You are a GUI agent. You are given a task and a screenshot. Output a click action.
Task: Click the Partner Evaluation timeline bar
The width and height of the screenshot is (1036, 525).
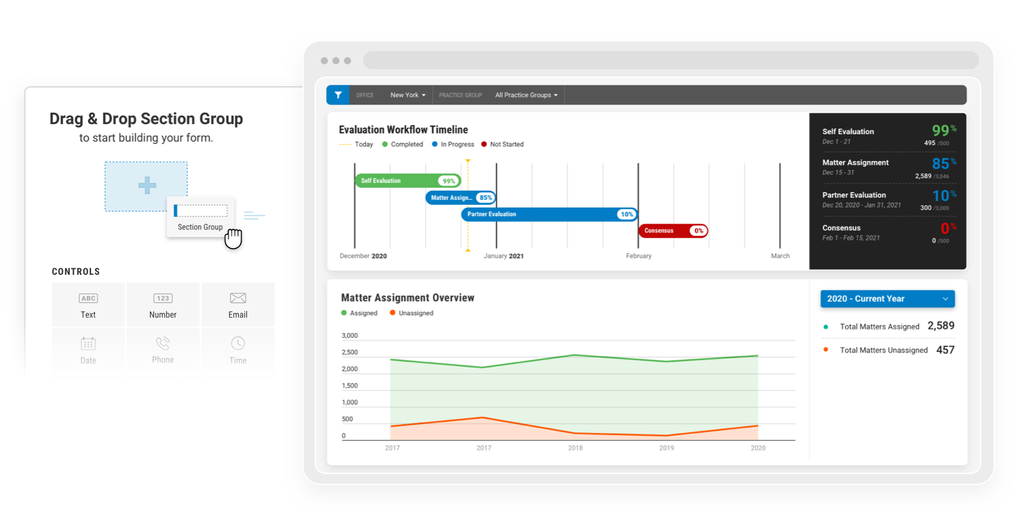point(550,214)
